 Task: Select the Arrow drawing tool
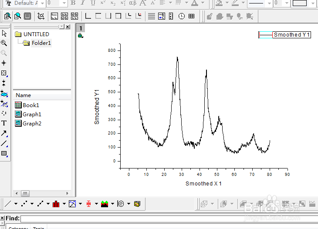click(x=4, y=133)
